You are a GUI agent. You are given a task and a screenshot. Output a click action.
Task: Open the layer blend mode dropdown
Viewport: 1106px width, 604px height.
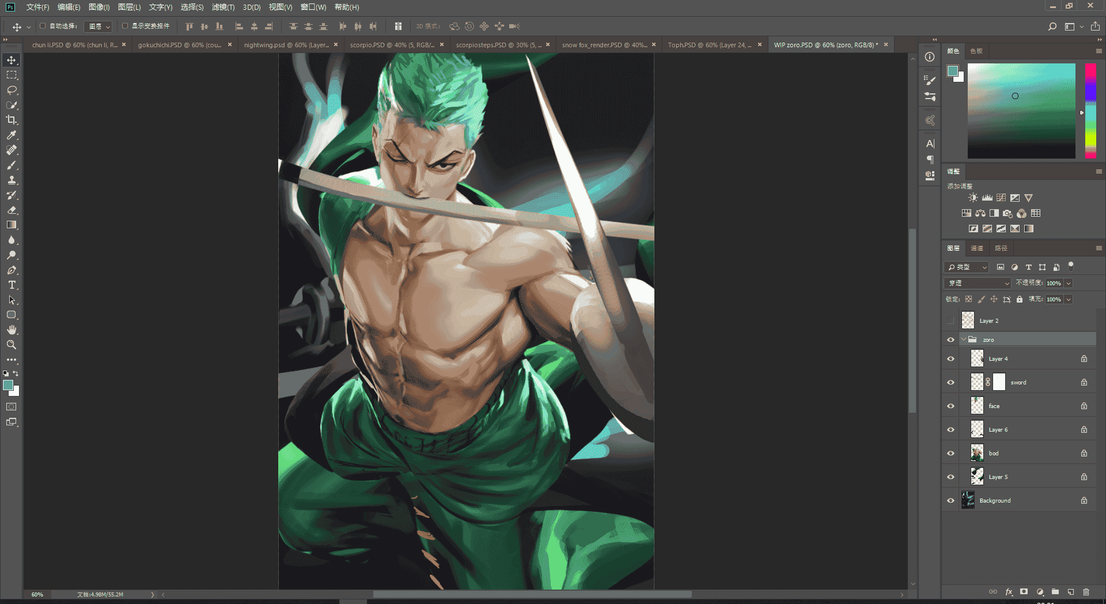click(978, 283)
